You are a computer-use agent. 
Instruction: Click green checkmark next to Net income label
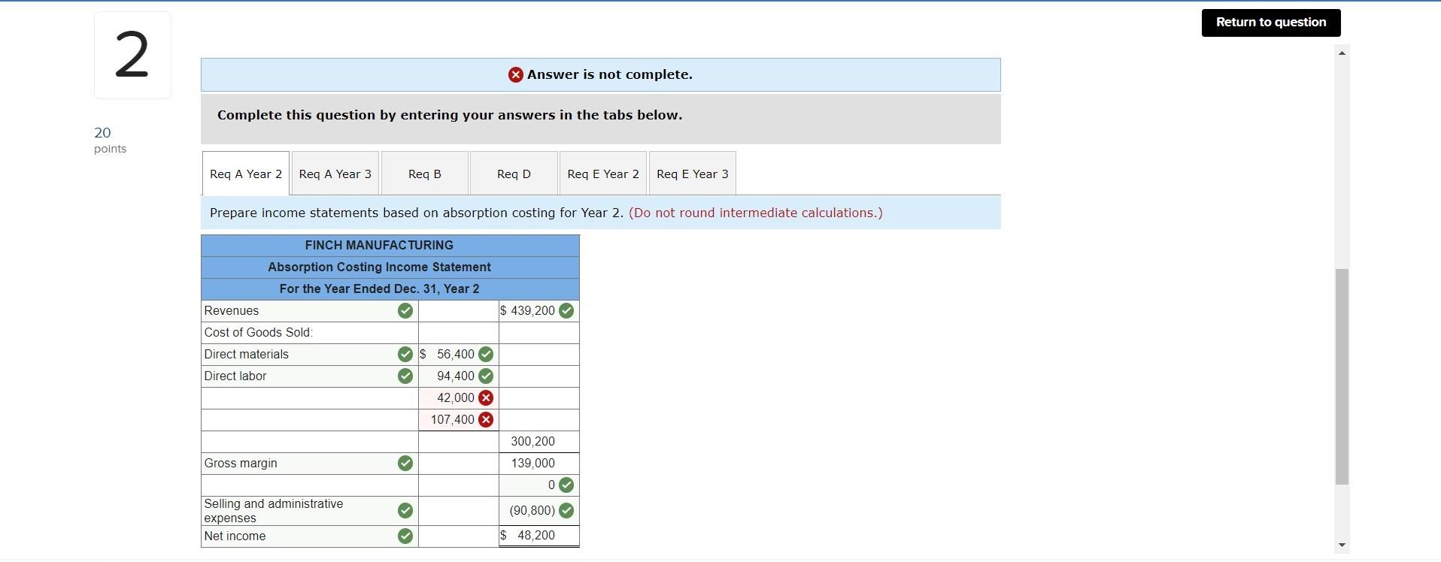405,536
